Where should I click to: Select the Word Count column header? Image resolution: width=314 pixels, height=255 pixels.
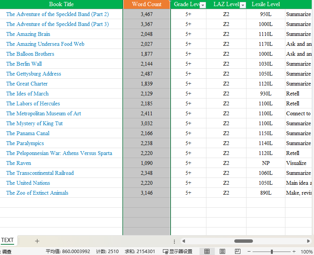[147, 4]
